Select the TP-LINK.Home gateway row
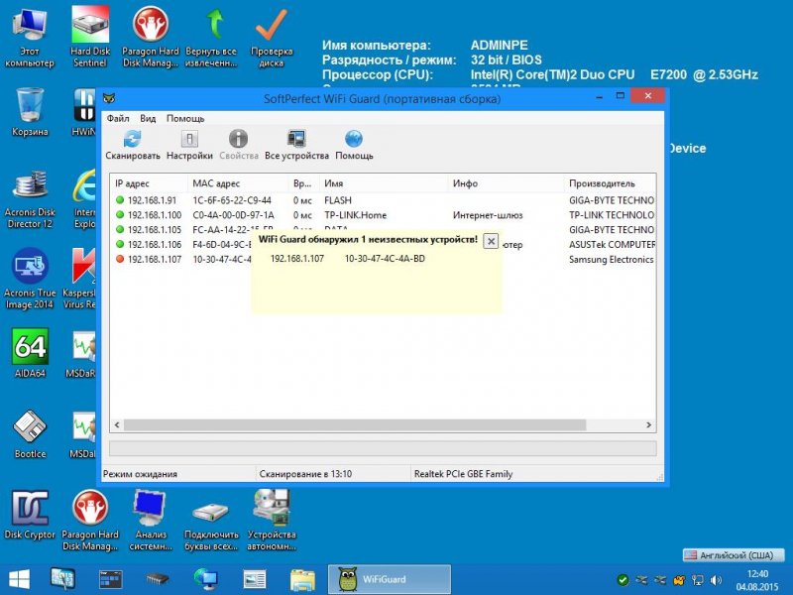 coord(384,215)
